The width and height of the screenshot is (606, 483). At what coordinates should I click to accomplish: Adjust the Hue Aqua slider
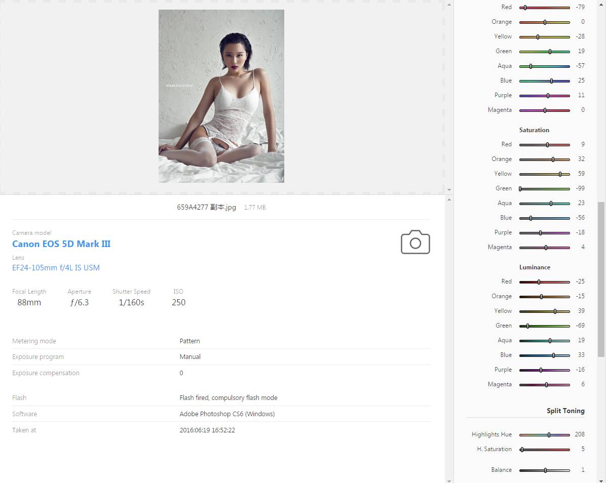[545, 66]
